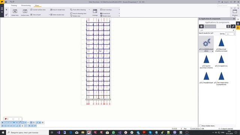
Task: Click the Undo arrow icon
Action: coord(10,2)
